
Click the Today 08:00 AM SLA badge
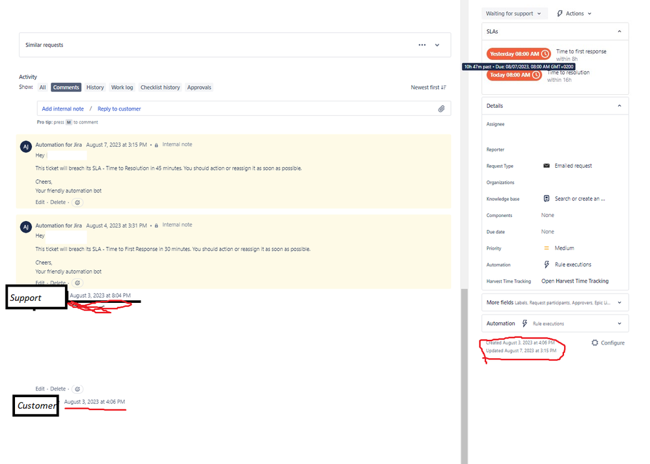514,75
